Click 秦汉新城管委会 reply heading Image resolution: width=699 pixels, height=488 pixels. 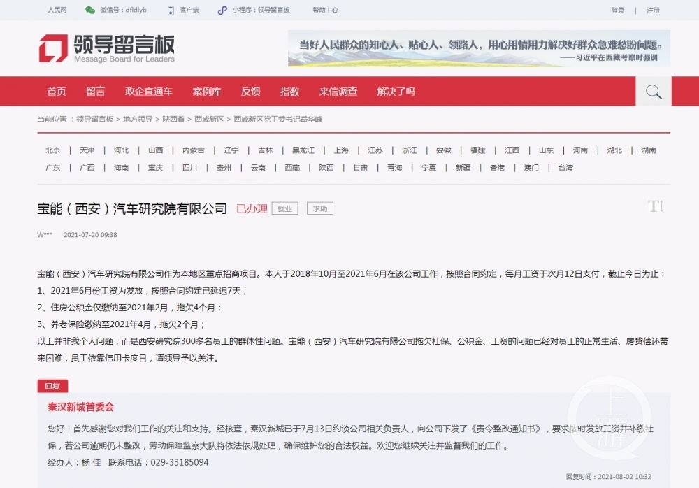coord(80,407)
